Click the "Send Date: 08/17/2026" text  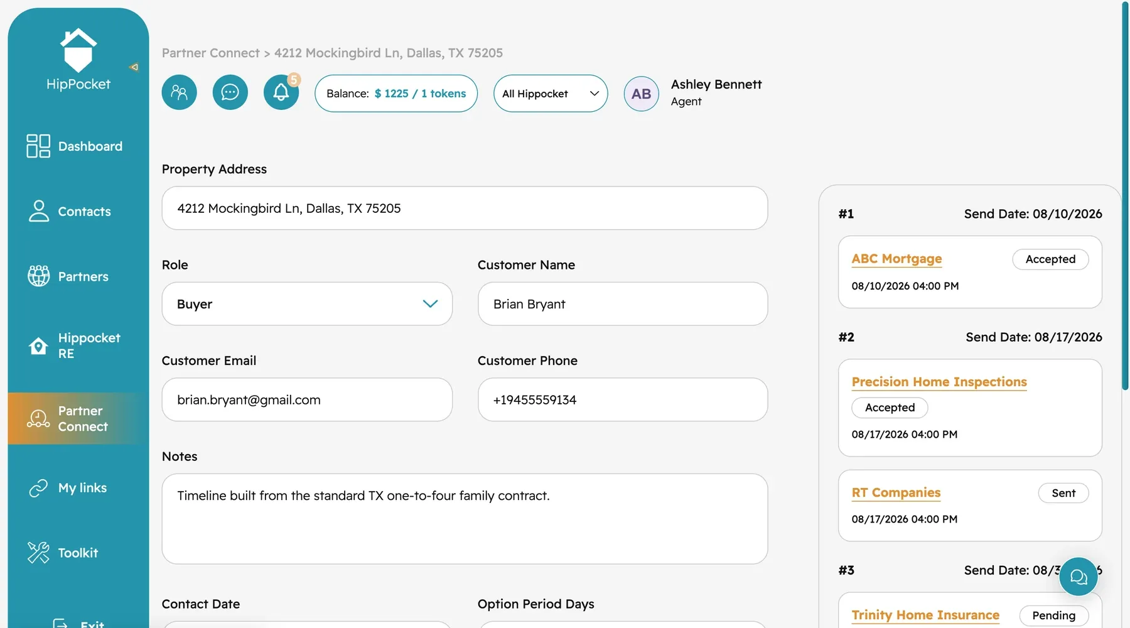point(1033,337)
